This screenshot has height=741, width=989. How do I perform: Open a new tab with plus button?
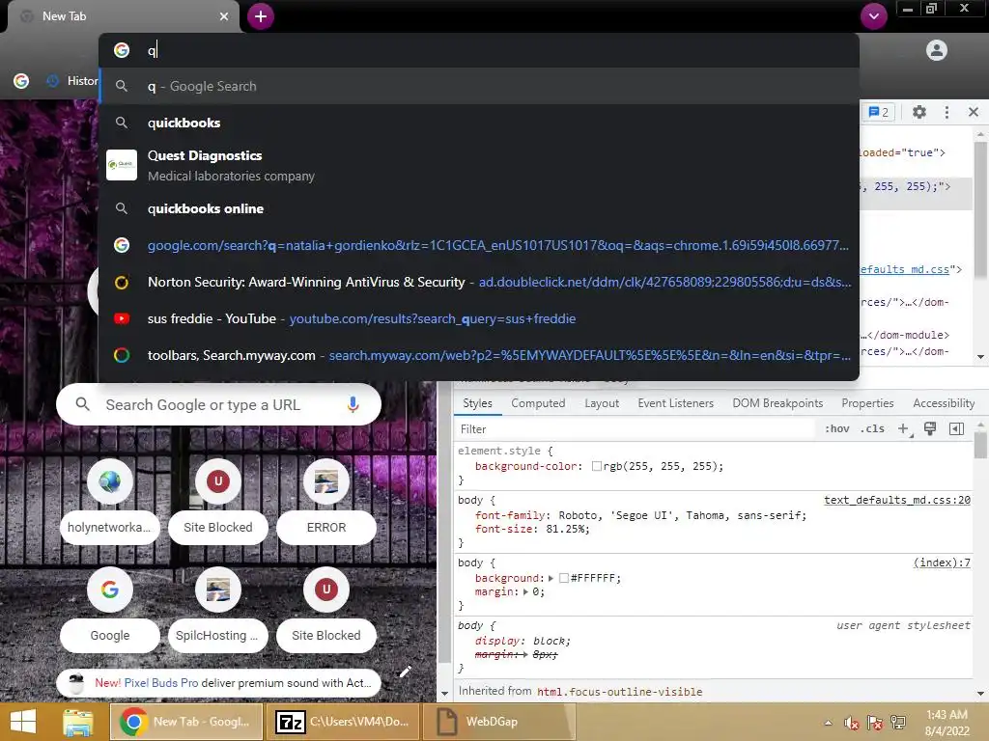coord(261,16)
